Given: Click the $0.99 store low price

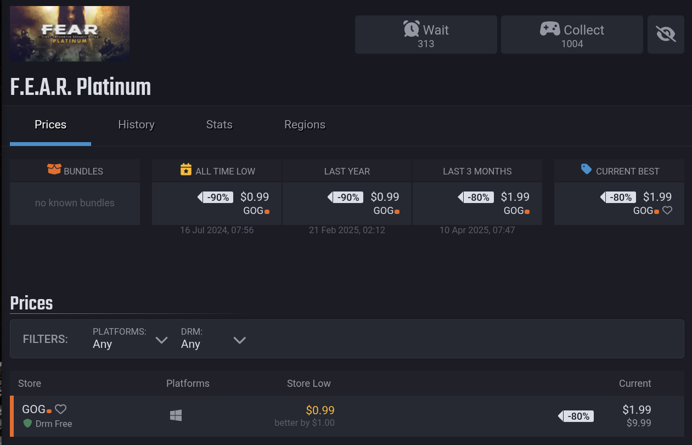Looking at the screenshot, I should (x=320, y=410).
